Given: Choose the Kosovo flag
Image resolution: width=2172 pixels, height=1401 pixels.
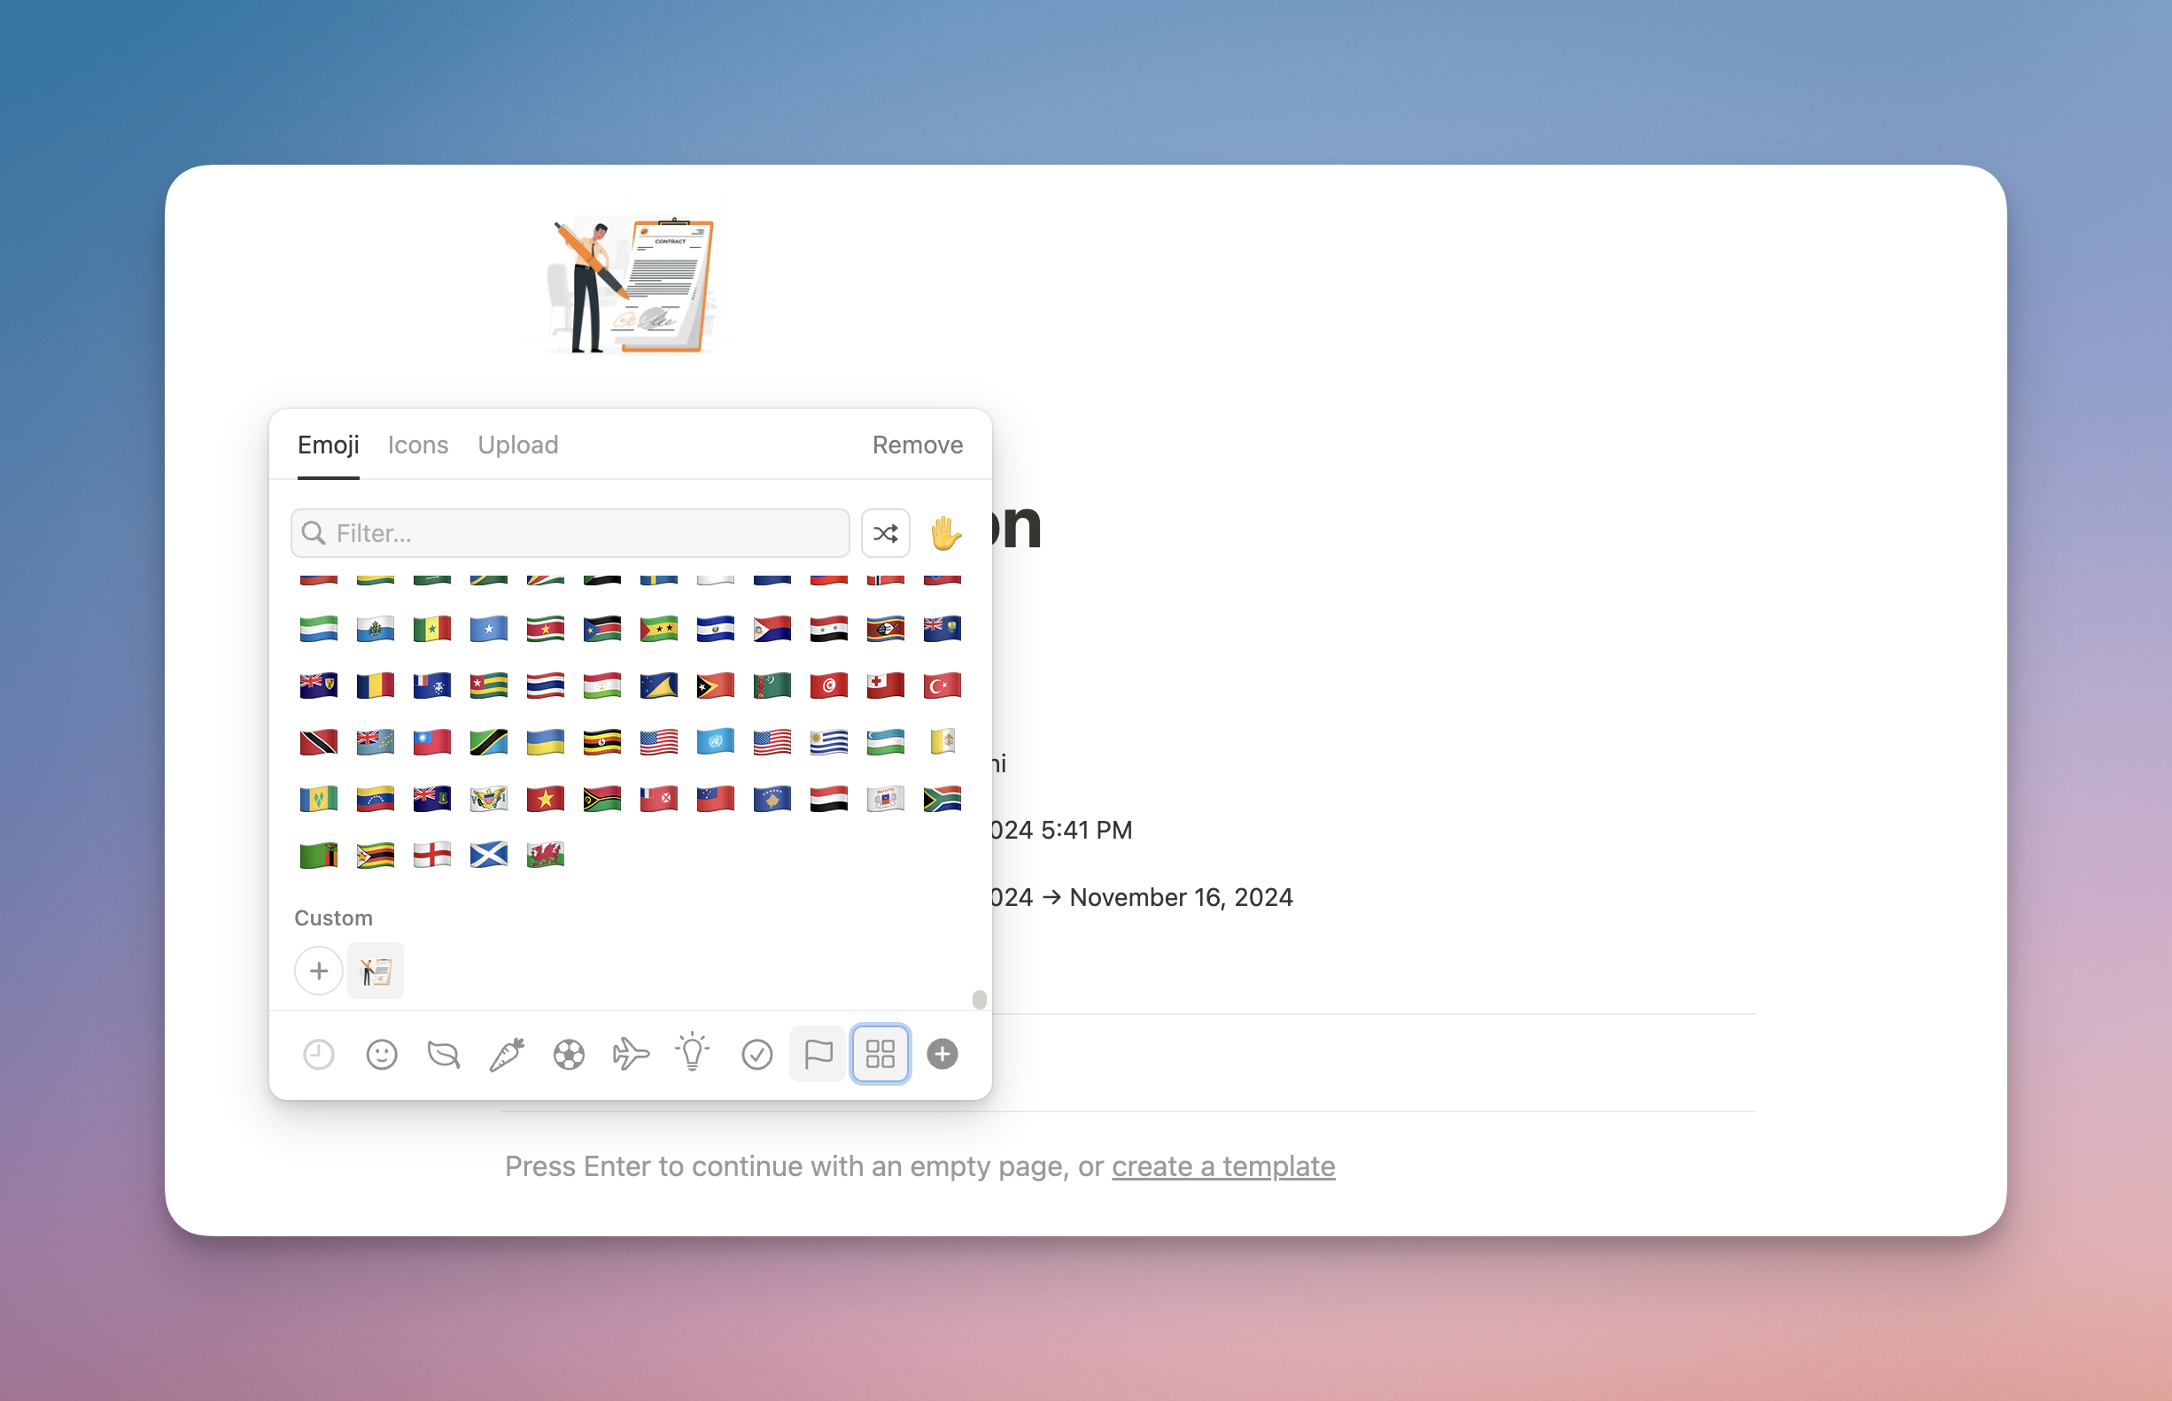Looking at the screenshot, I should (x=772, y=799).
